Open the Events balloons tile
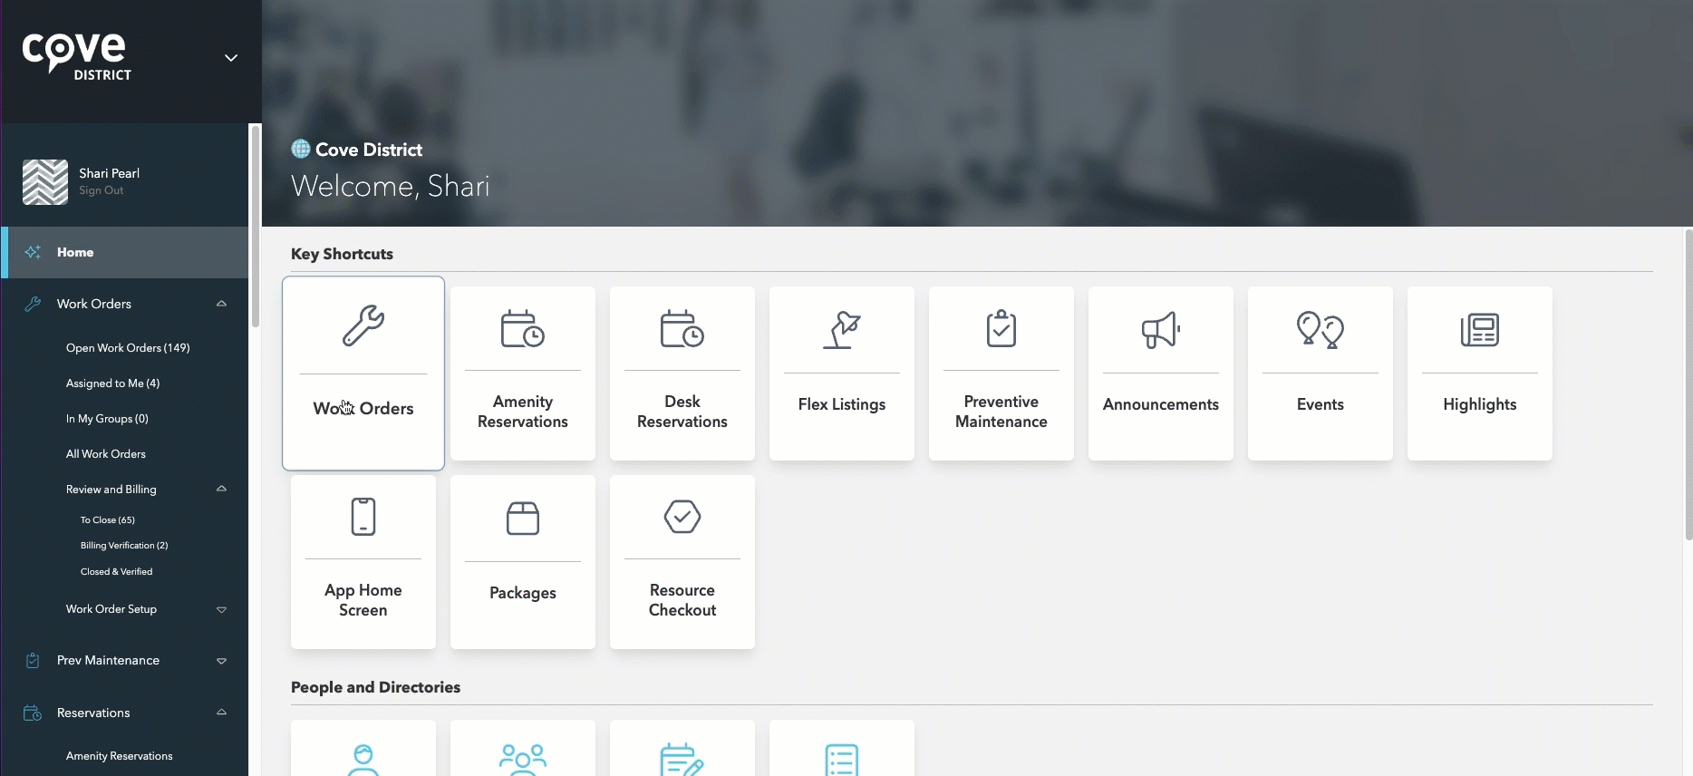This screenshot has width=1693, height=776. click(x=1321, y=373)
